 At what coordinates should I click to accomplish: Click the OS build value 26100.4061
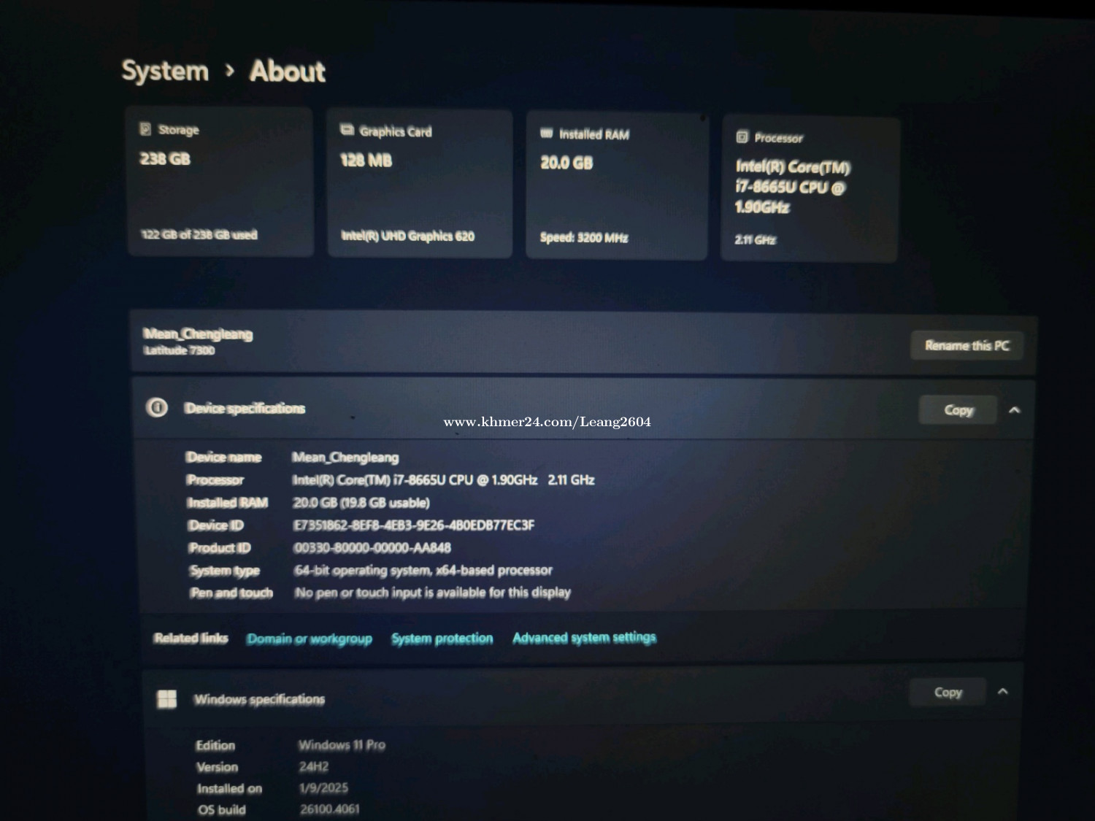coord(330,809)
